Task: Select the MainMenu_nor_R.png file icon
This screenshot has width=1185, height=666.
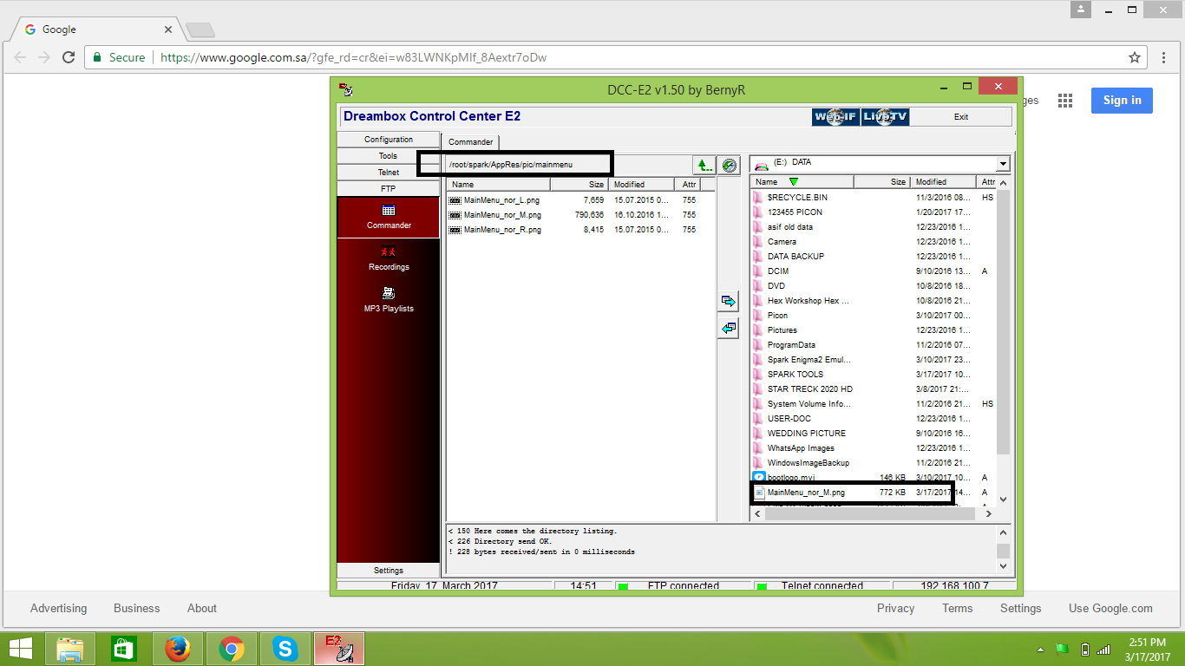Action: (455, 230)
